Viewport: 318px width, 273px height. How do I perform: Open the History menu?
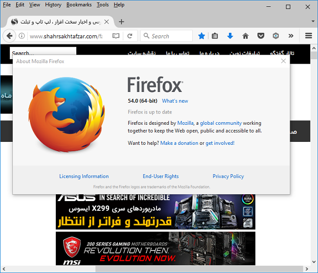(53, 5)
